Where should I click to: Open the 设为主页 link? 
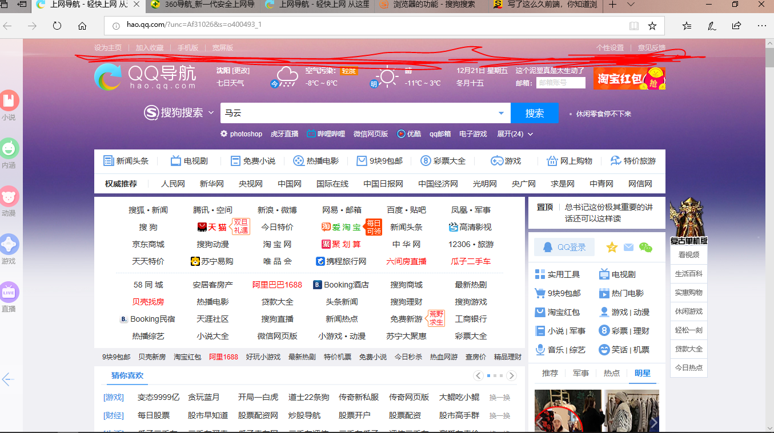(x=108, y=48)
